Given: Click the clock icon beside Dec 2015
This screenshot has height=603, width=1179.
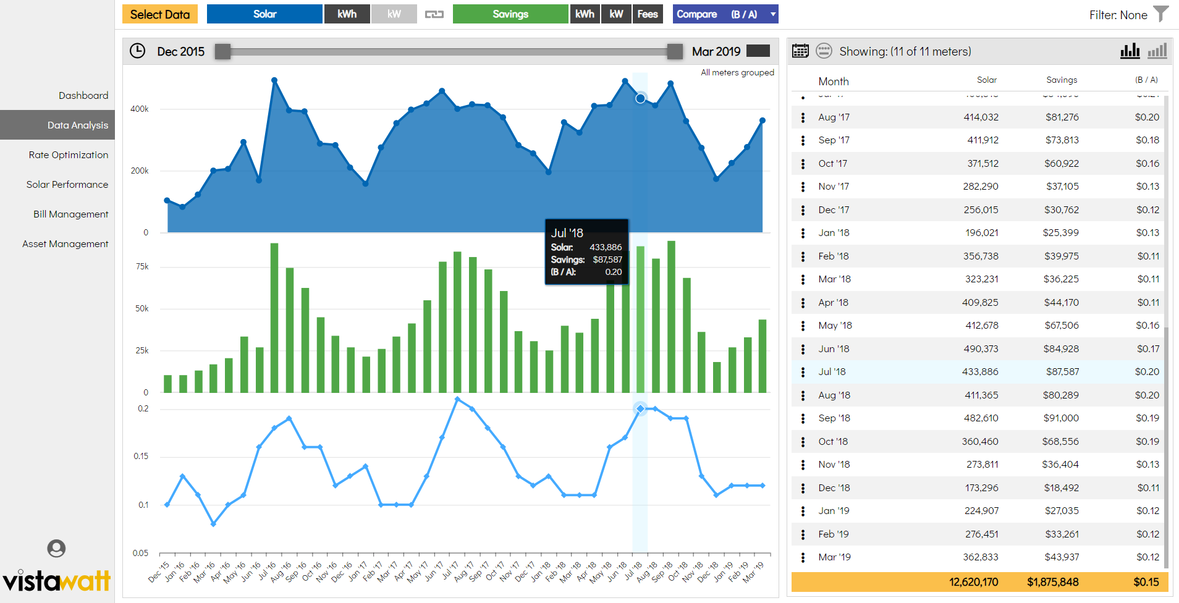Looking at the screenshot, I should click(x=137, y=51).
